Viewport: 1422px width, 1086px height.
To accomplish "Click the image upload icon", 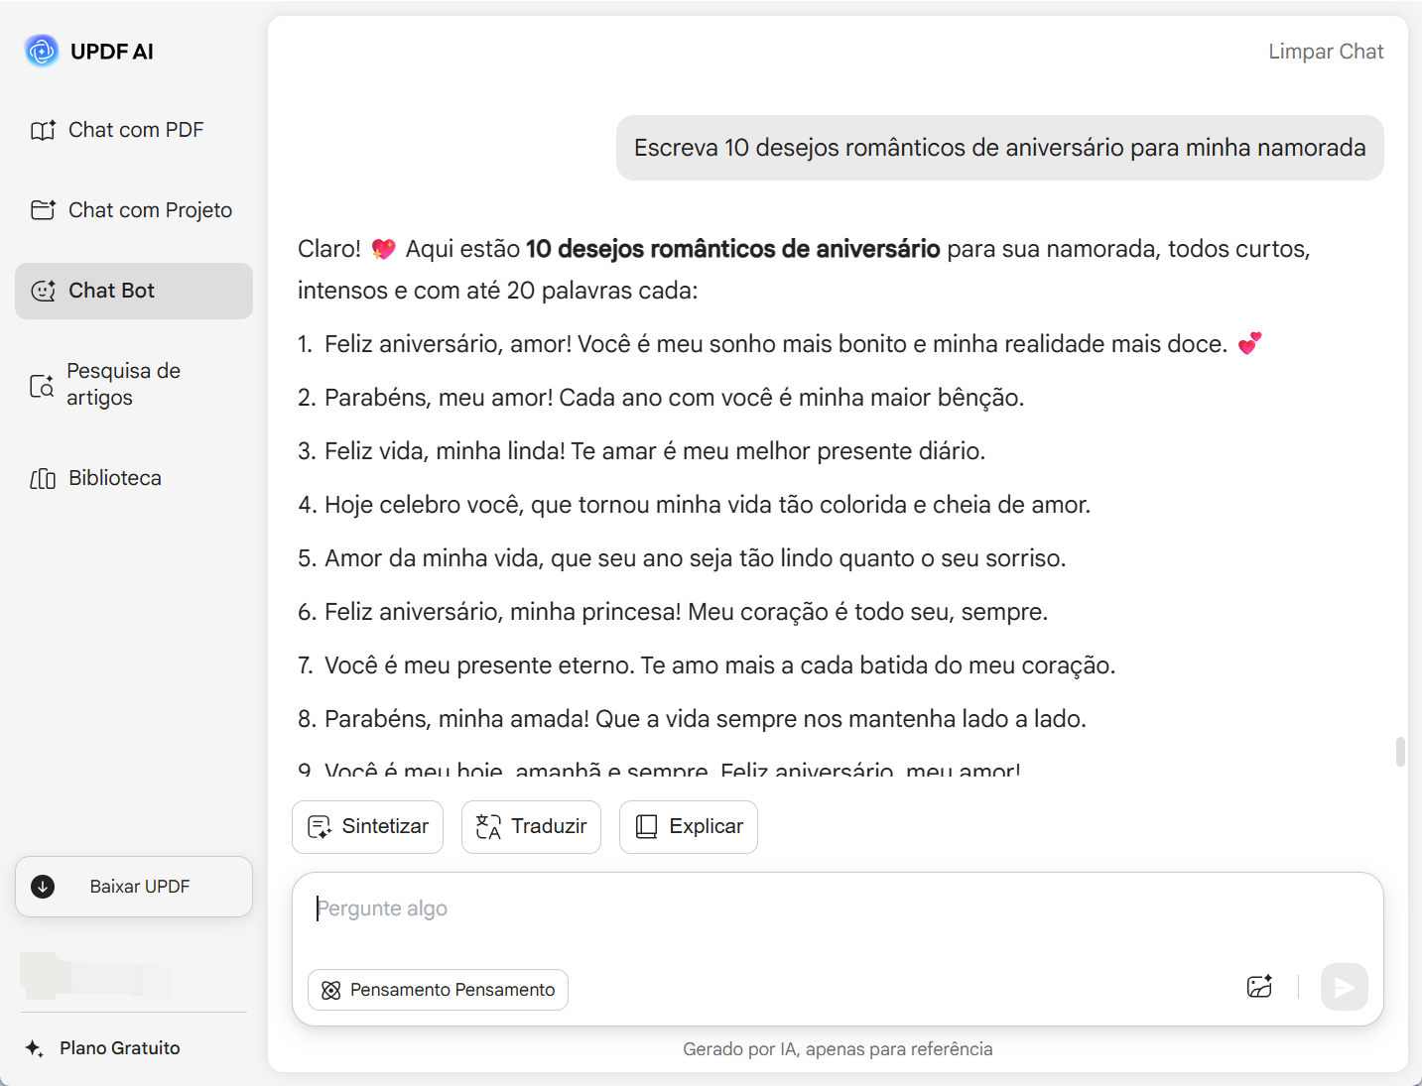I will point(1259,987).
